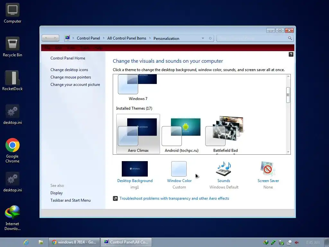This screenshot has width=329, height=247.
Task: Open the network tray icon
Action: 289,242
